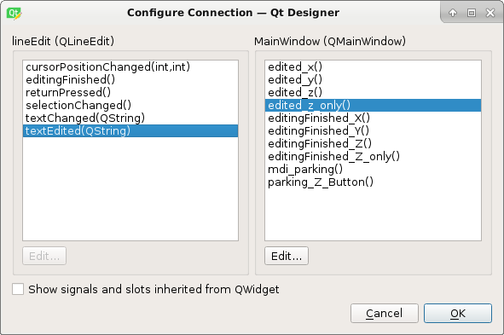Click the shade window up-arrow icon
504x335 pixels.
453,13
